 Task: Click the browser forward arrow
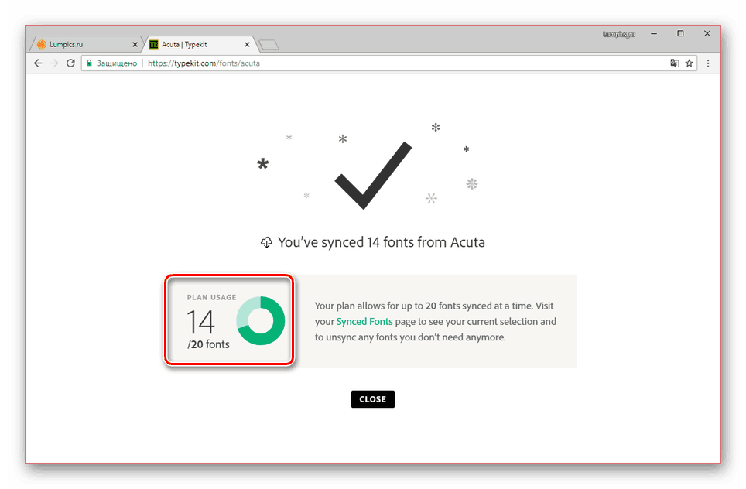click(54, 63)
